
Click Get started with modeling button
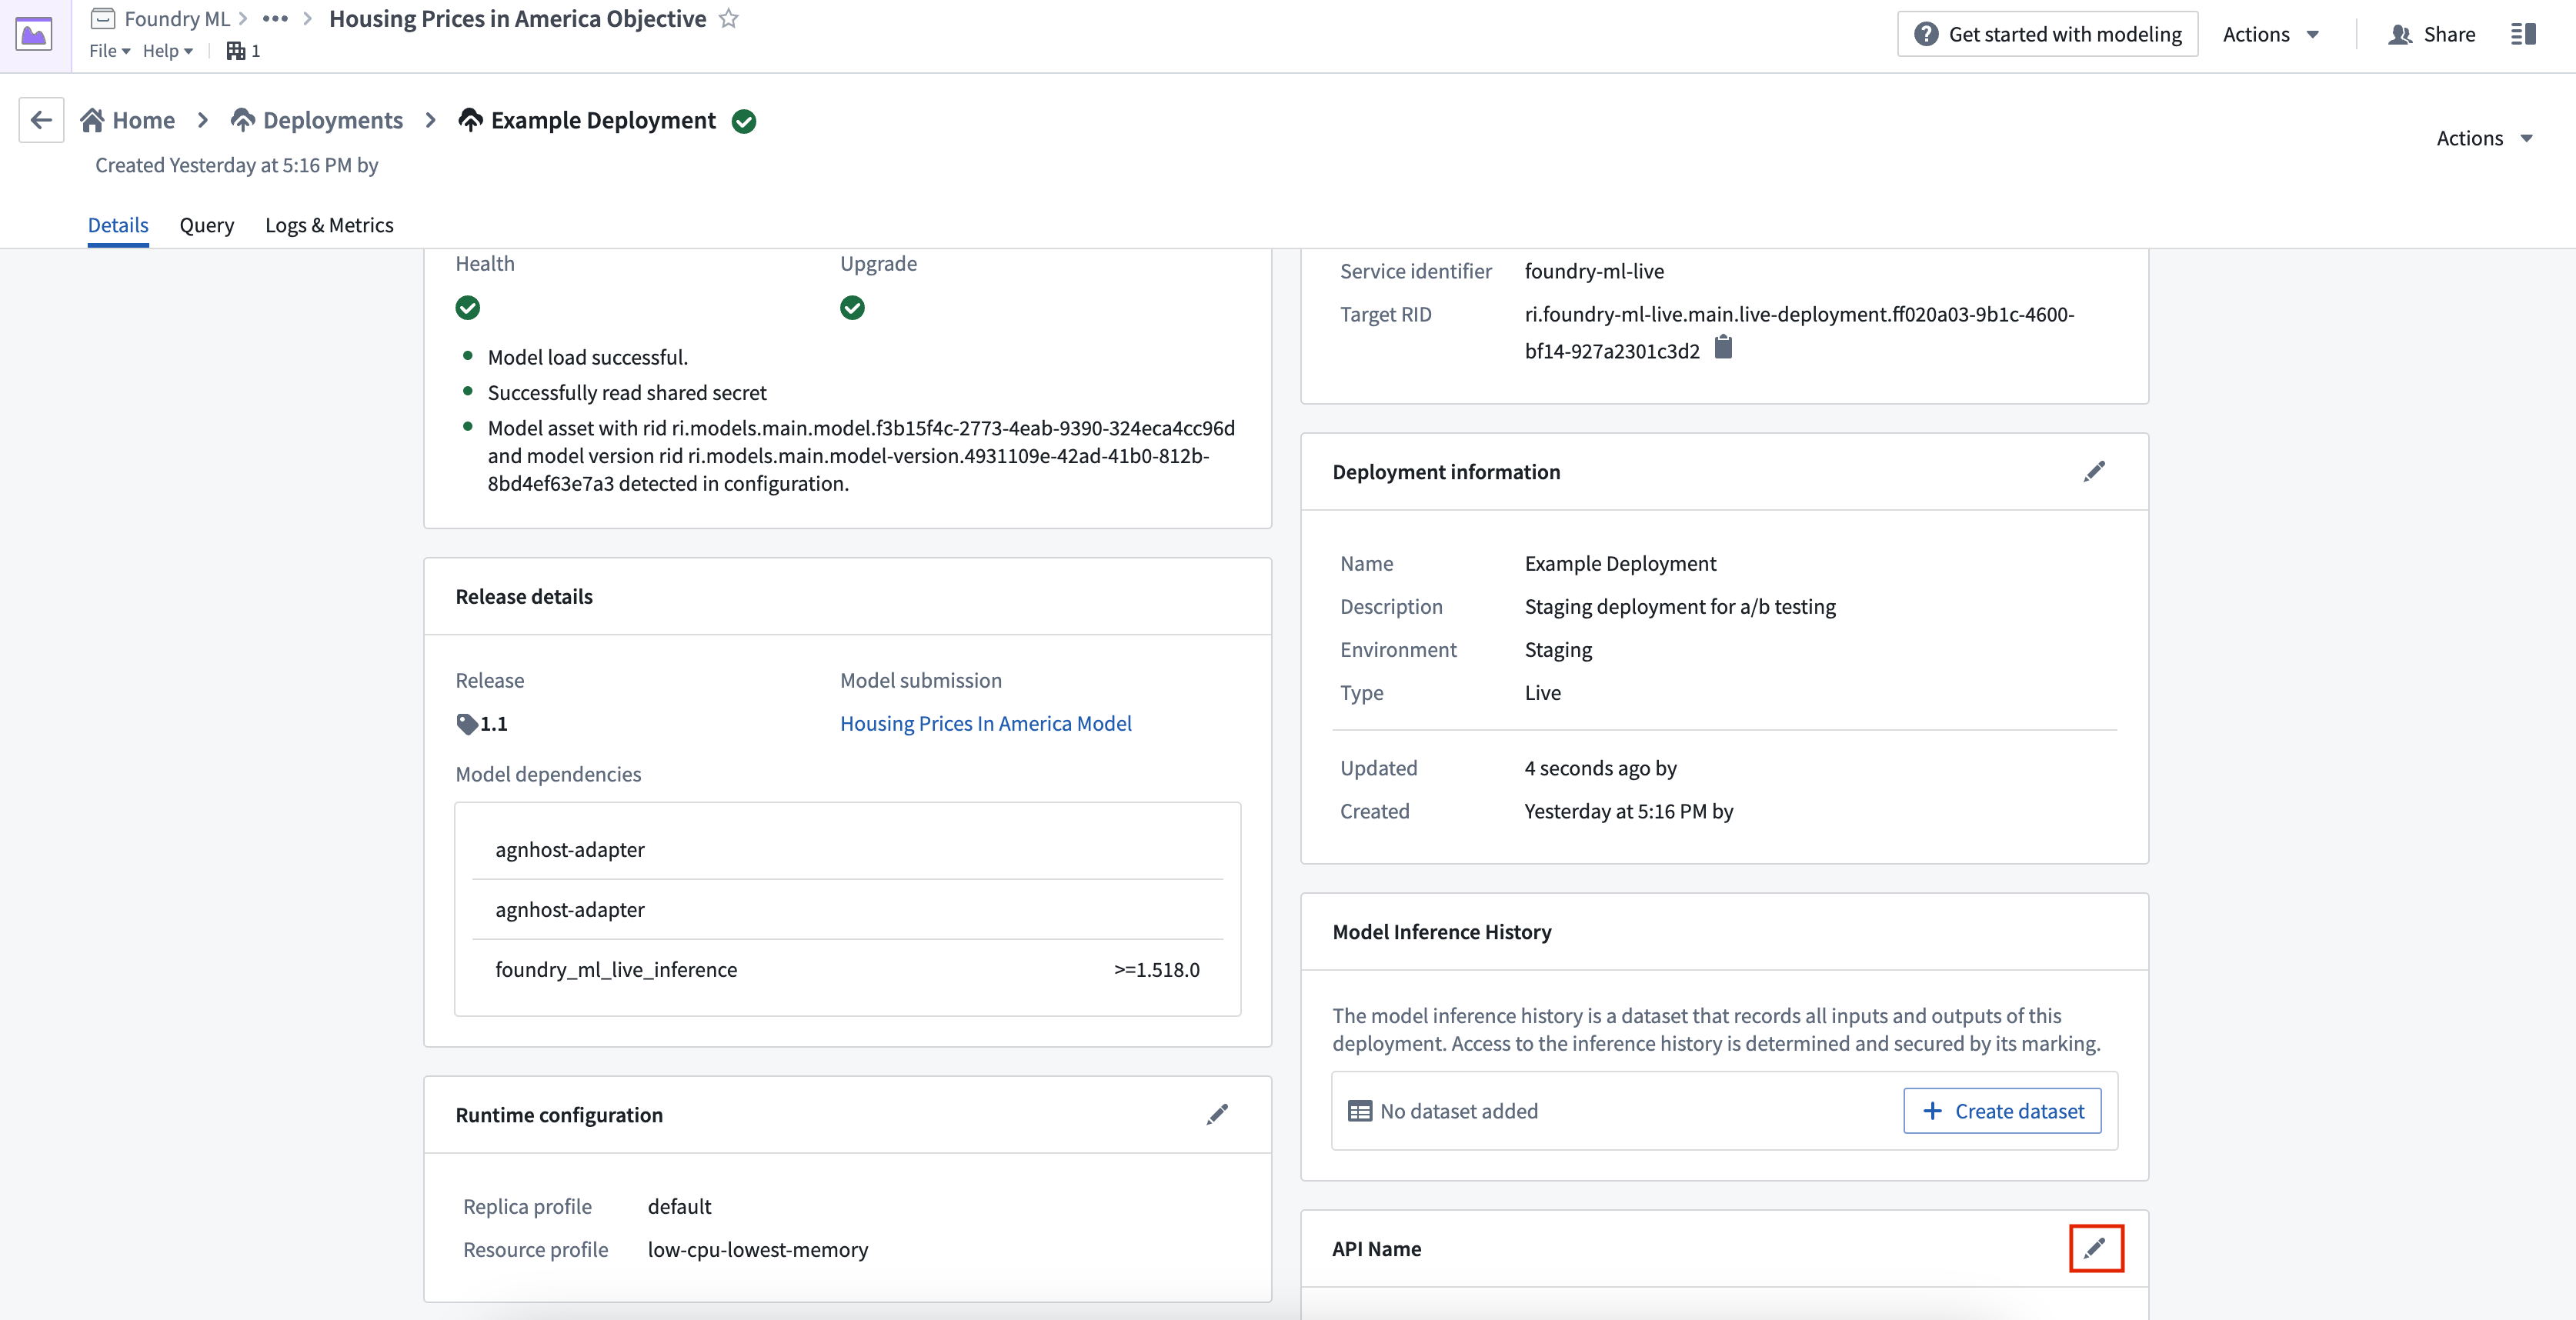pyautogui.click(x=2047, y=34)
